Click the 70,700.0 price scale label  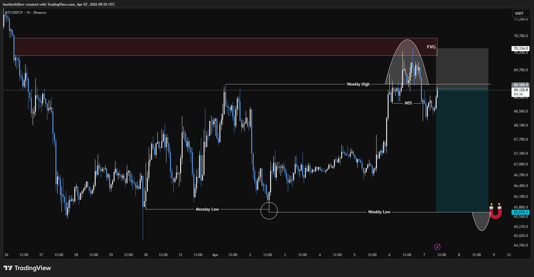coord(521,36)
